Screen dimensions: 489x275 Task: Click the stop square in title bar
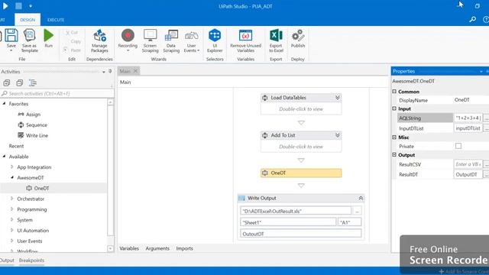pyautogui.click(x=18, y=6)
